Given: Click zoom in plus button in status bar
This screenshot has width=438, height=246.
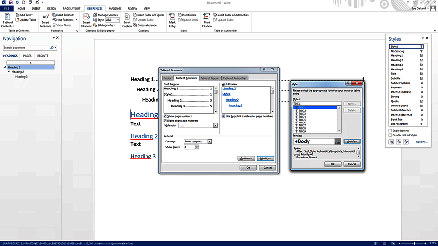Looking at the screenshot, I should pos(425,244).
